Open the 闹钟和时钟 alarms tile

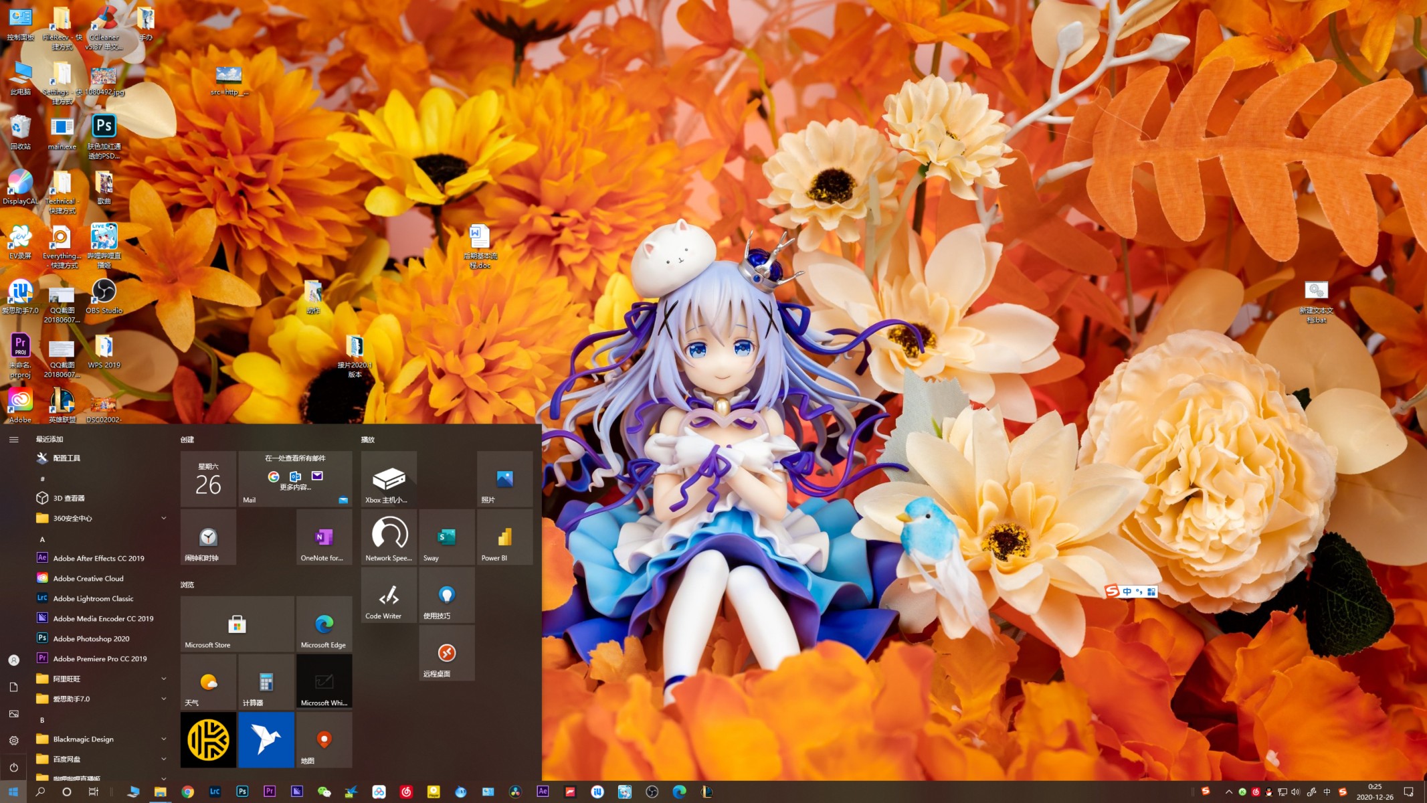coord(208,537)
